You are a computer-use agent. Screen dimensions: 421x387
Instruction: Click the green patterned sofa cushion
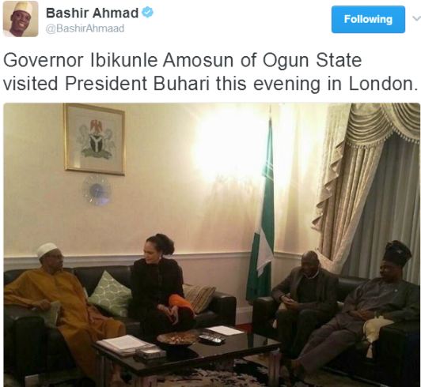click(110, 293)
